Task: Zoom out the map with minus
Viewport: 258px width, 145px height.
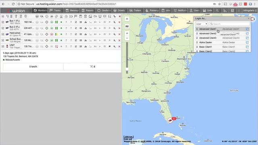Action: pyautogui.click(x=127, y=38)
